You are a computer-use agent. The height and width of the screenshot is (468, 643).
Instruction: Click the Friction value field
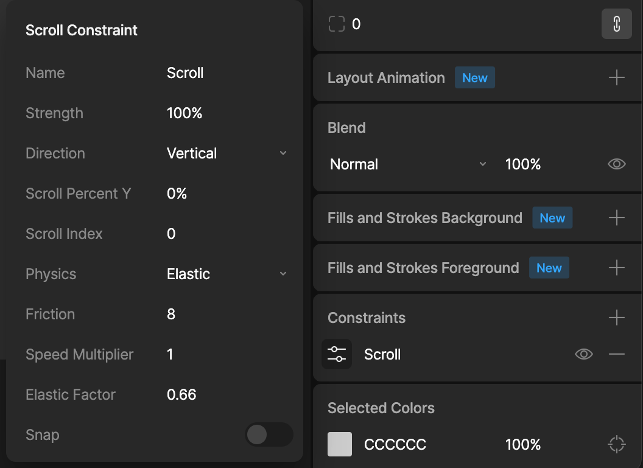(227, 314)
